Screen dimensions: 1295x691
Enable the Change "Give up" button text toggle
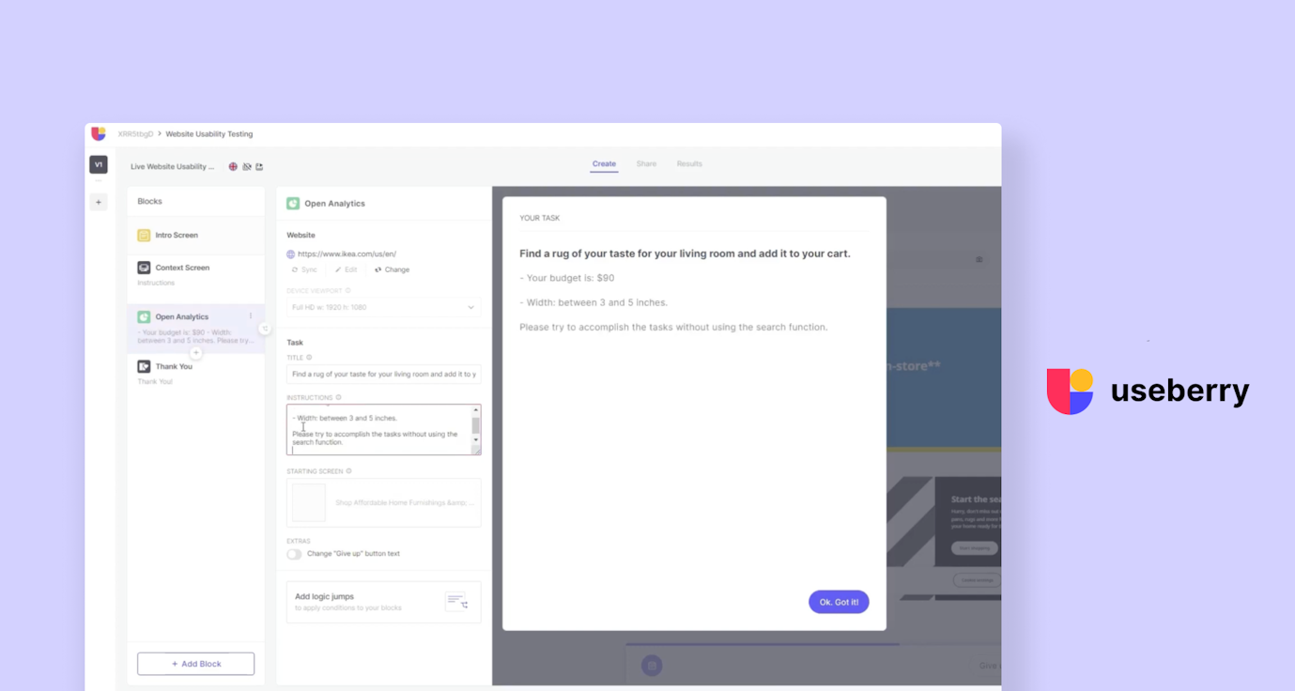pyautogui.click(x=294, y=554)
